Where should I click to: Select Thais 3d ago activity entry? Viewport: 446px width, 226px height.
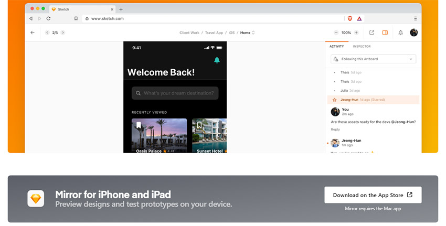click(x=373, y=82)
